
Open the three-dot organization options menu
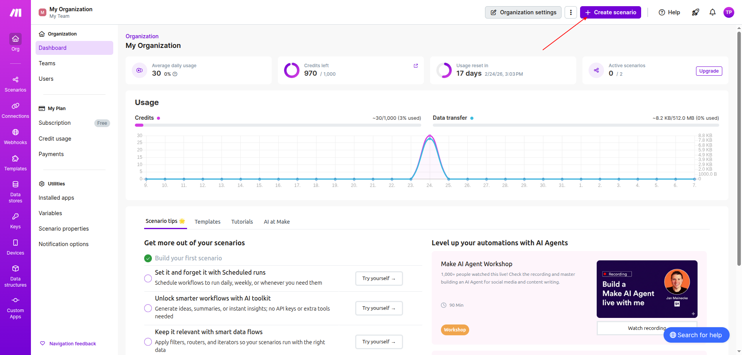(570, 12)
